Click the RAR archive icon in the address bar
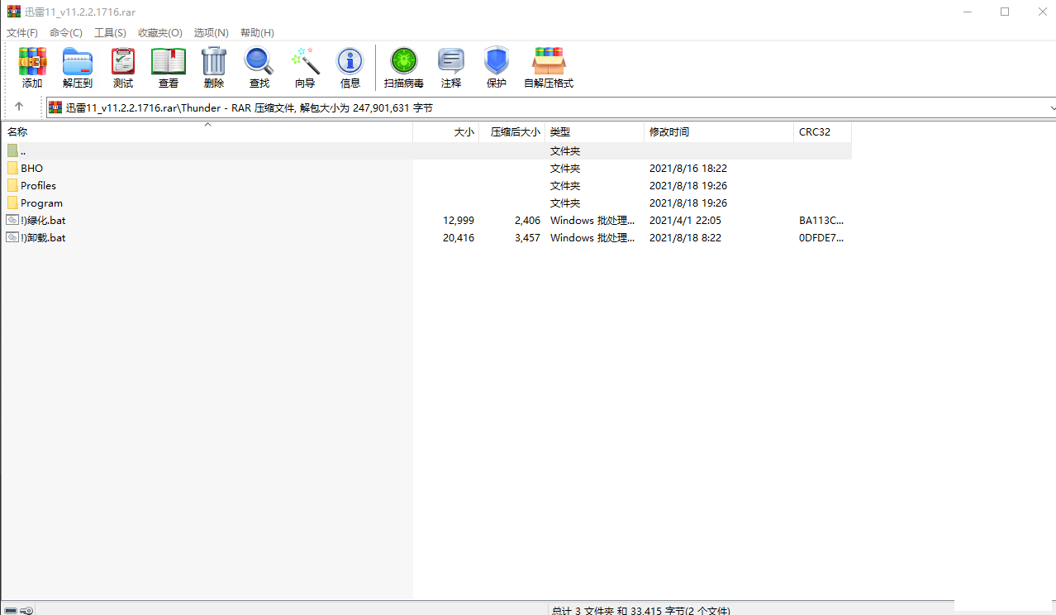 (x=55, y=107)
